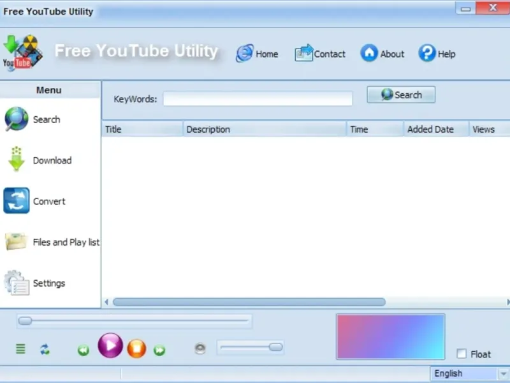Stop playback with orange stop button

coord(136,349)
